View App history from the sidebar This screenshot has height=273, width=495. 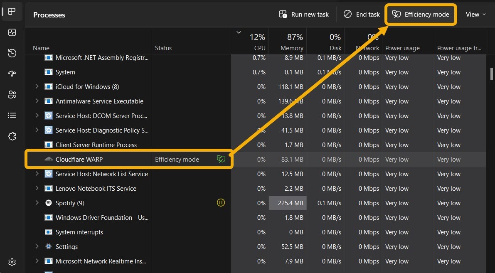[12, 53]
